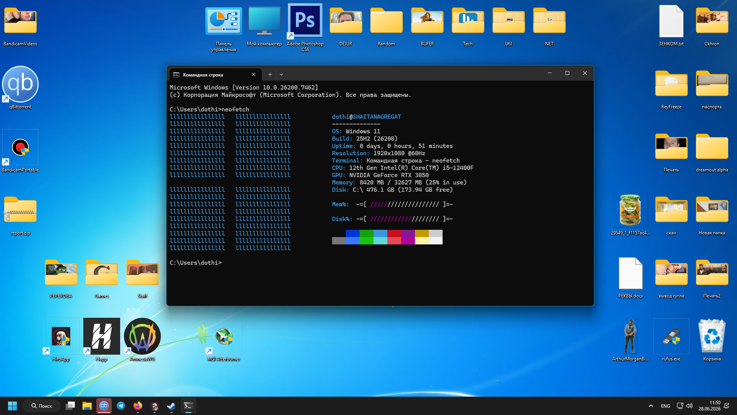
Task: Open volume control in system tray
Action: 689,406
